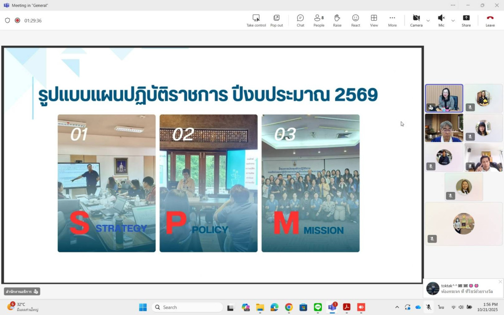Unmute the Mic
The width and height of the screenshot is (504, 315).
tap(441, 20)
